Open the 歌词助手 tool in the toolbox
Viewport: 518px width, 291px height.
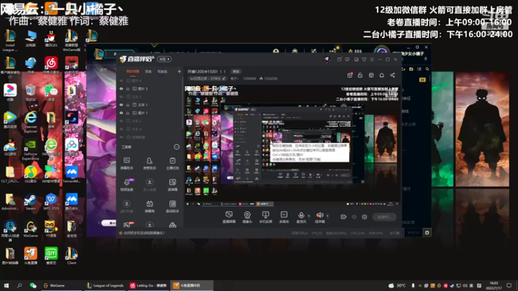(172, 206)
